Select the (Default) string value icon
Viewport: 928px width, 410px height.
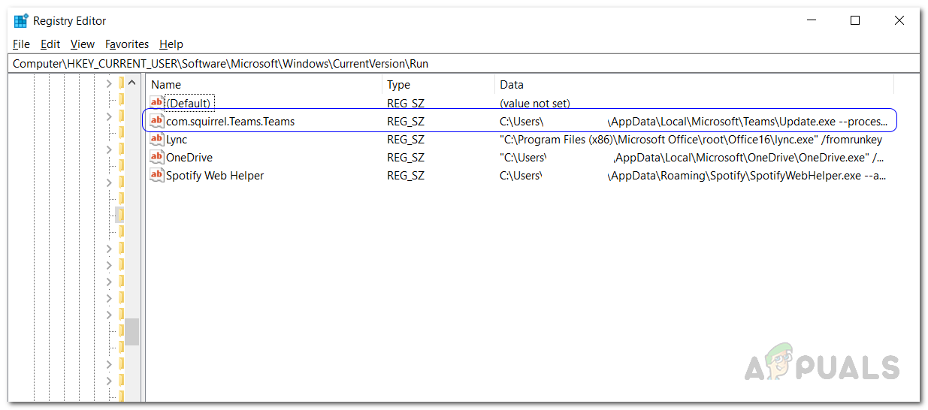click(156, 103)
